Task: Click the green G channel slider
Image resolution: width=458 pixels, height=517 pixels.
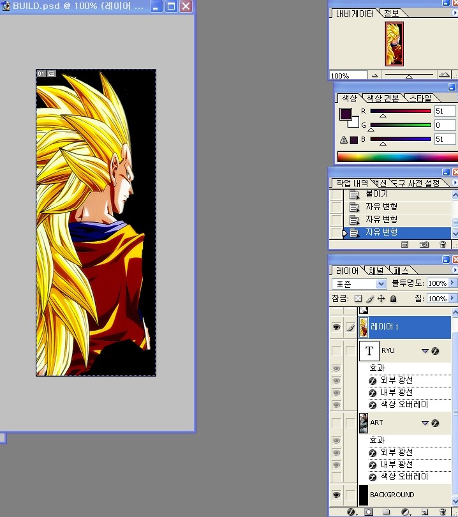Action: tap(401, 125)
